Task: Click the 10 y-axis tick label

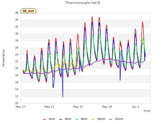Action: coord(17,103)
